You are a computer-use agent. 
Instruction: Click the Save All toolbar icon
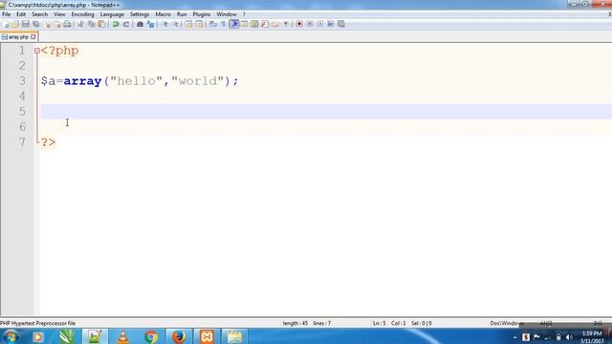tap(36, 24)
